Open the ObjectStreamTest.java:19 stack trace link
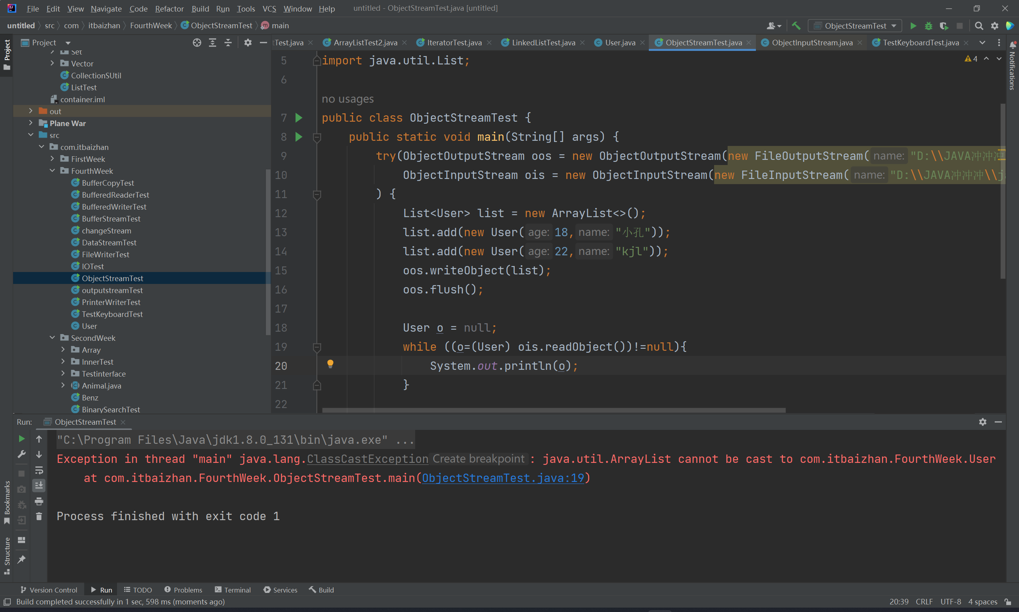This screenshot has width=1019, height=612. (503, 478)
